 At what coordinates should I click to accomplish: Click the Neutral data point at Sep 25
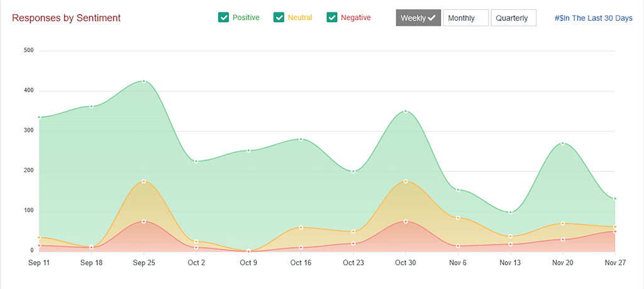pyautogui.click(x=144, y=181)
